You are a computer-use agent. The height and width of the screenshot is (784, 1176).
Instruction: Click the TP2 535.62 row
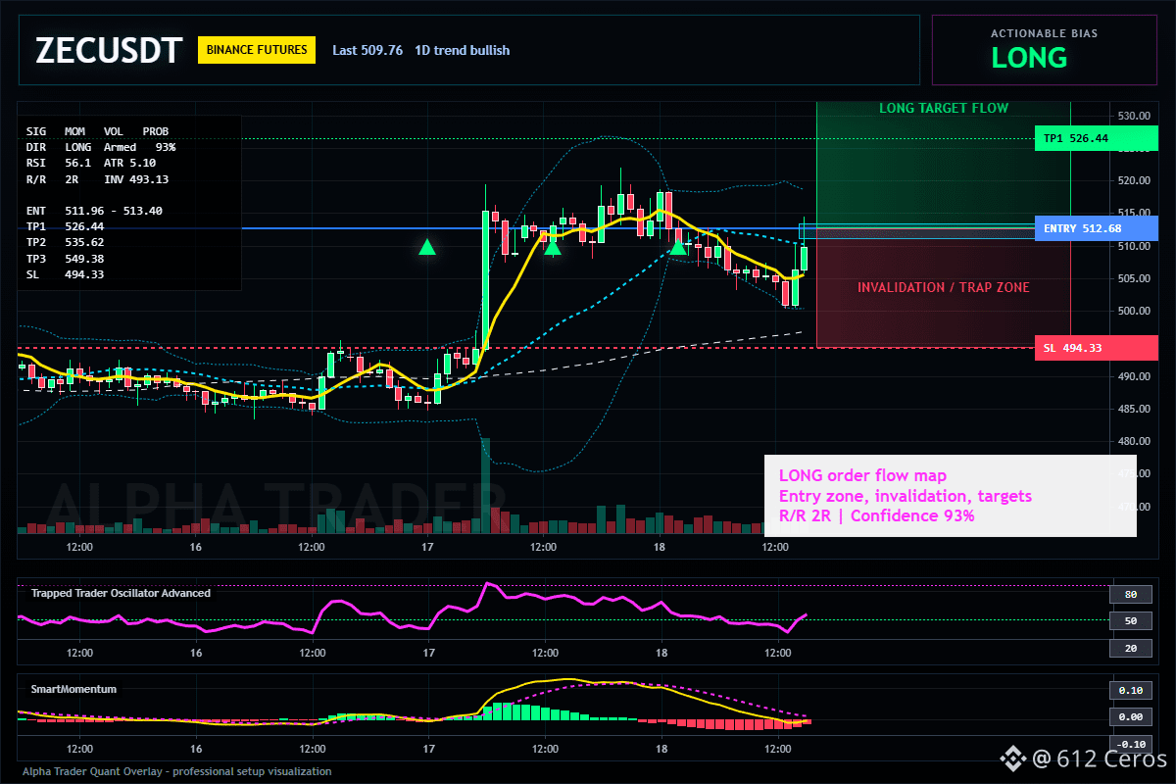click(x=65, y=242)
